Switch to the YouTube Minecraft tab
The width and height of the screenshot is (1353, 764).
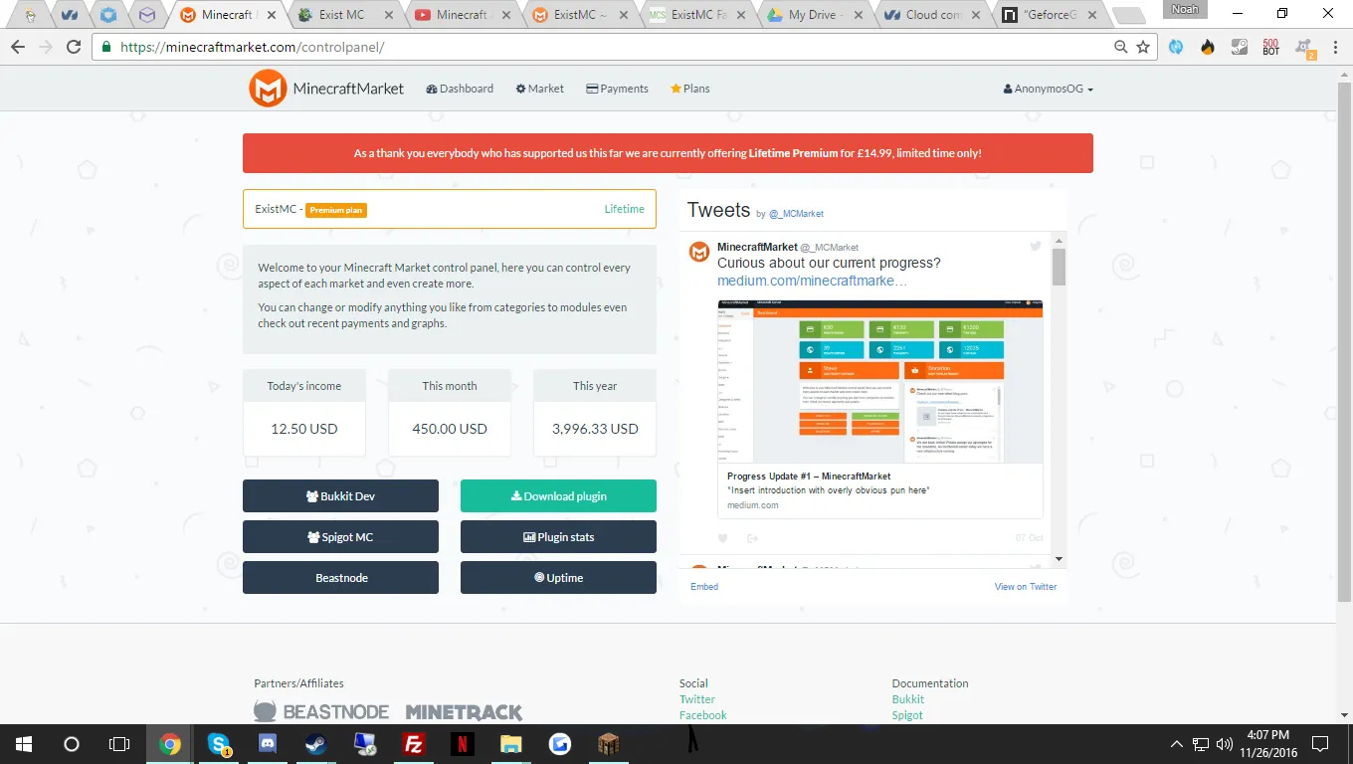(x=463, y=15)
